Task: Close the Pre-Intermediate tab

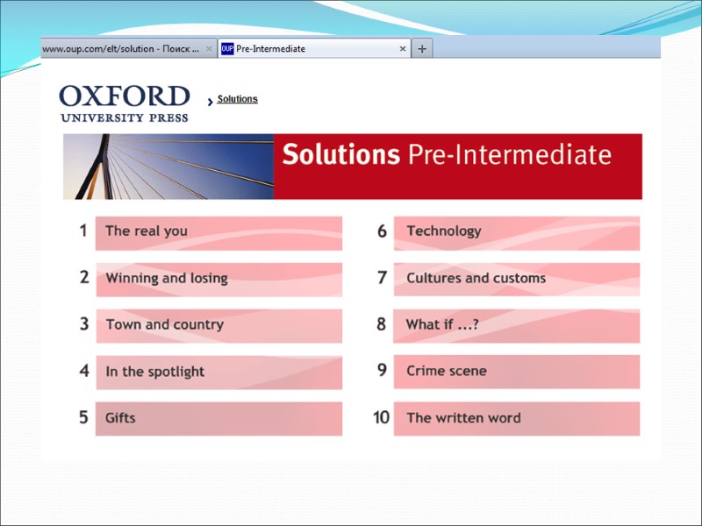Action: [x=403, y=49]
